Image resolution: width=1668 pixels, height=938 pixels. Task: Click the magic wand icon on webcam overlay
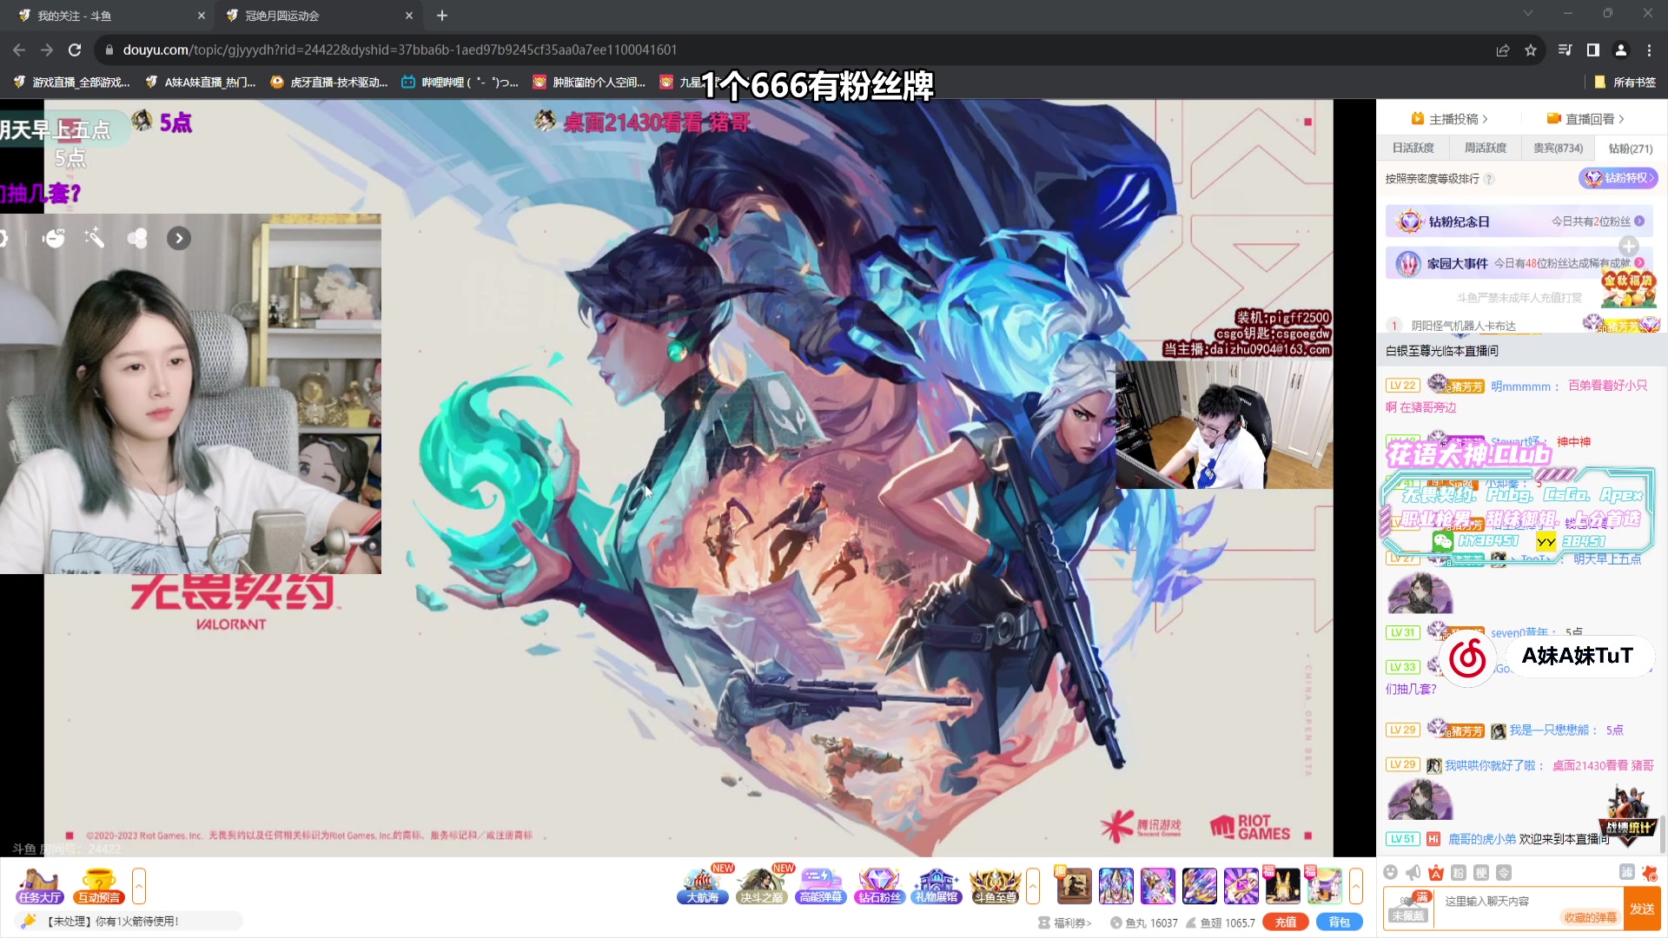95,238
